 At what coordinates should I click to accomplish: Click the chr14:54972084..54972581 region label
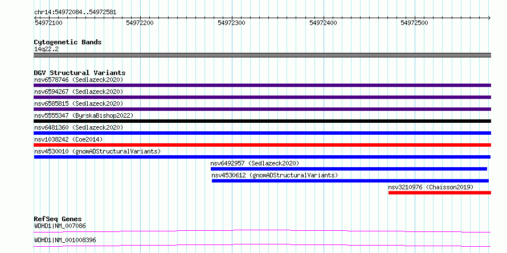coord(75,13)
